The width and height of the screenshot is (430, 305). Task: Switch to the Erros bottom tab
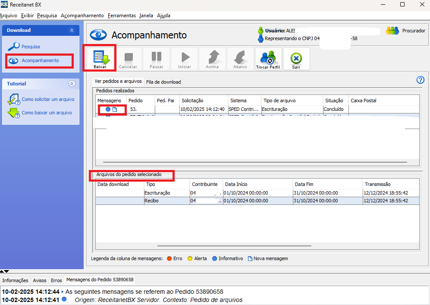coord(56,280)
